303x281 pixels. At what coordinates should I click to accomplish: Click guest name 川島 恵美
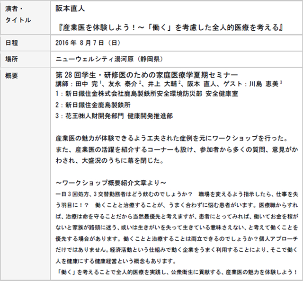coord(265,84)
